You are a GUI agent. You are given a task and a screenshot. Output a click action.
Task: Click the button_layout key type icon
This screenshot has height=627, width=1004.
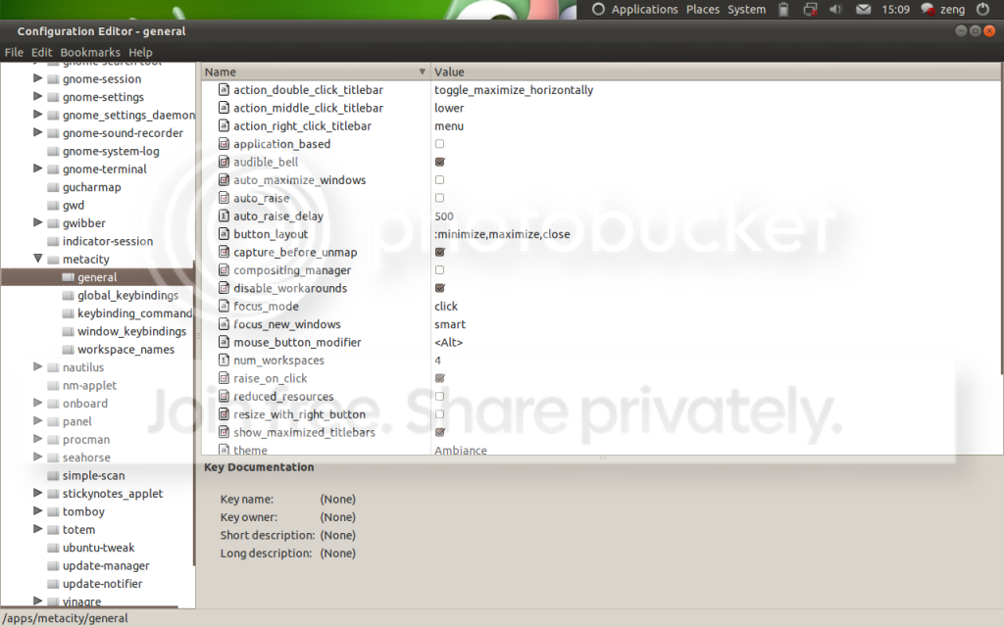tap(224, 234)
